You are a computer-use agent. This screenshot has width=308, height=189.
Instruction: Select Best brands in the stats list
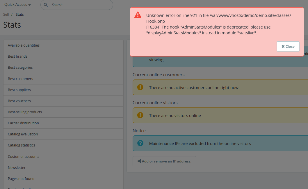(17, 56)
